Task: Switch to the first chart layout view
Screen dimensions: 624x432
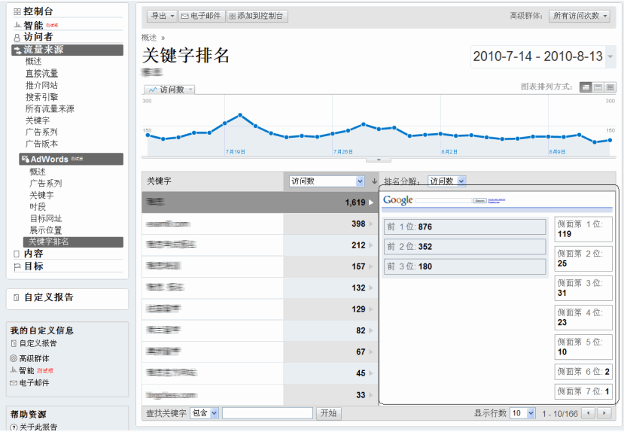Action: 586,87
